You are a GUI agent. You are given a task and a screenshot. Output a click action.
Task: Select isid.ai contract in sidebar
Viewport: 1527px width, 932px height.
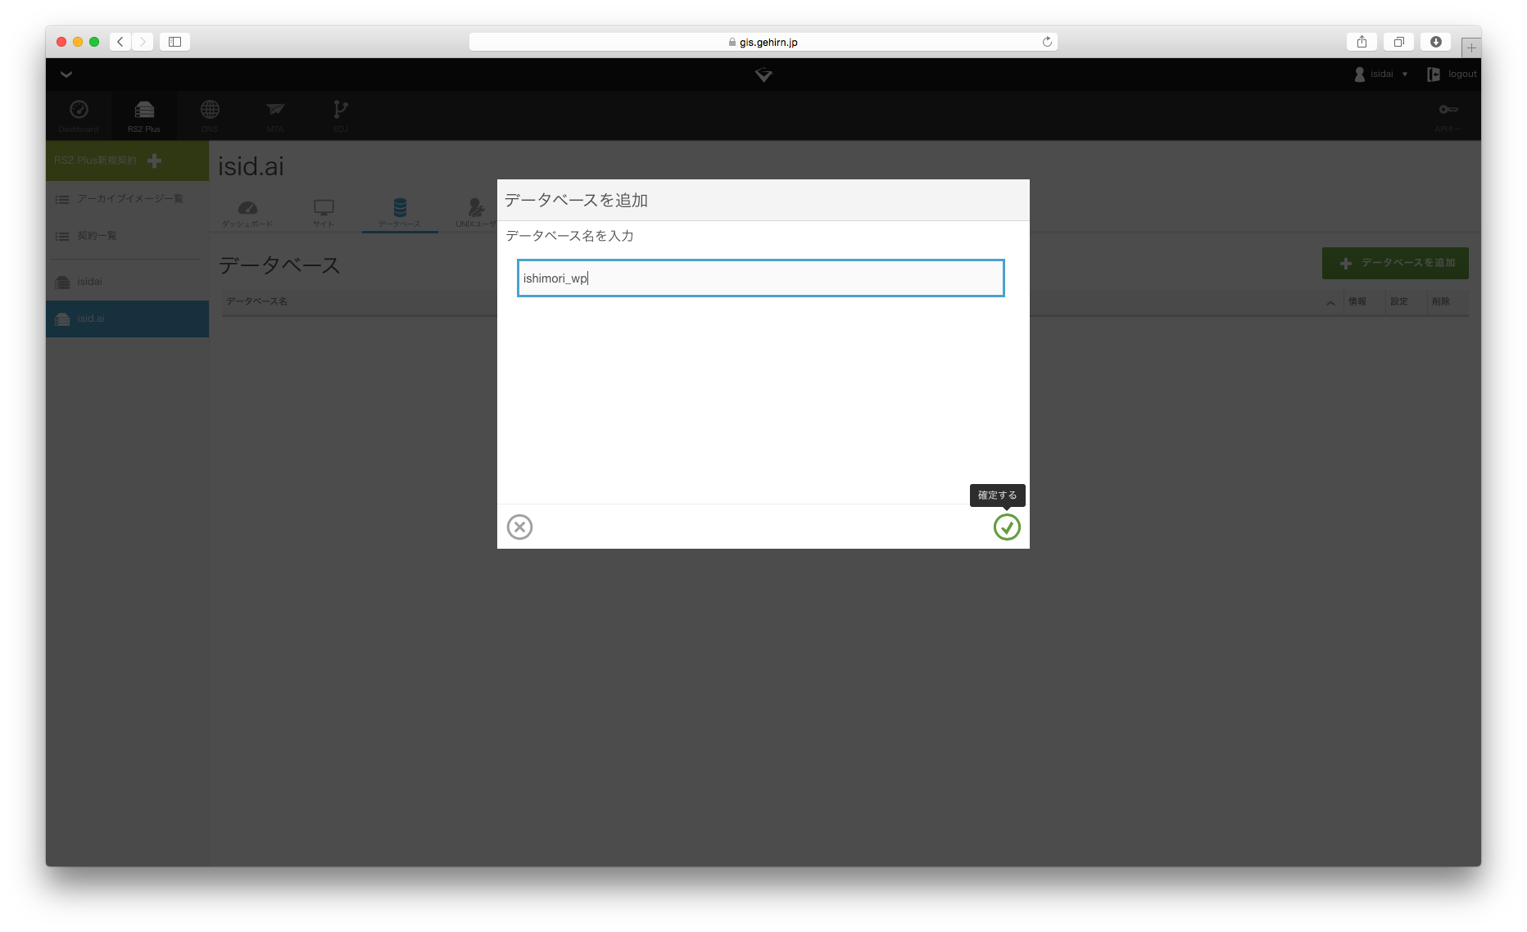pyautogui.click(x=127, y=319)
